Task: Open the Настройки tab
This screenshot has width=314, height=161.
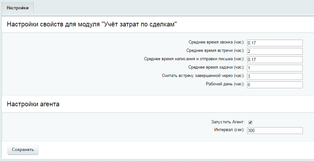Action: tap(18, 8)
